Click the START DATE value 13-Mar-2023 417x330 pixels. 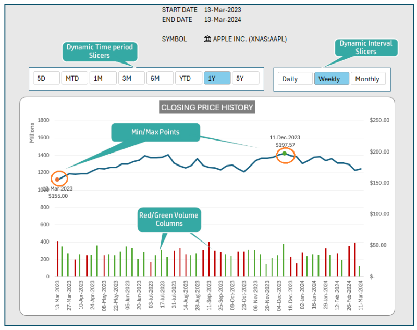click(222, 9)
